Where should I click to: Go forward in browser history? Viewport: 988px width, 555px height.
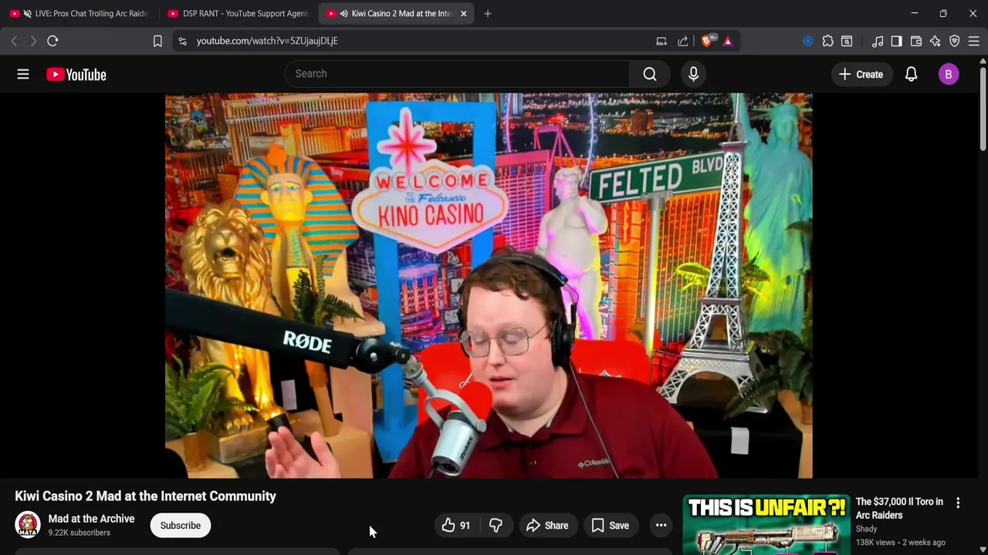click(x=33, y=41)
